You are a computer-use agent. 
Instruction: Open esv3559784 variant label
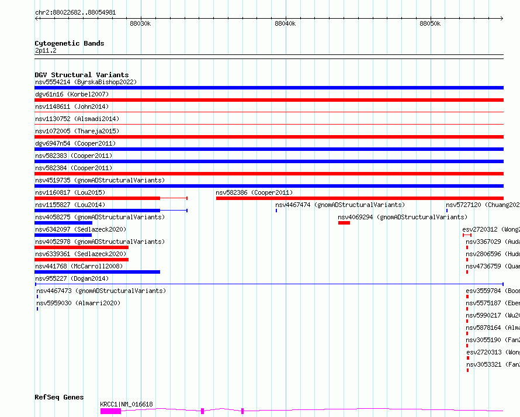[493, 291]
